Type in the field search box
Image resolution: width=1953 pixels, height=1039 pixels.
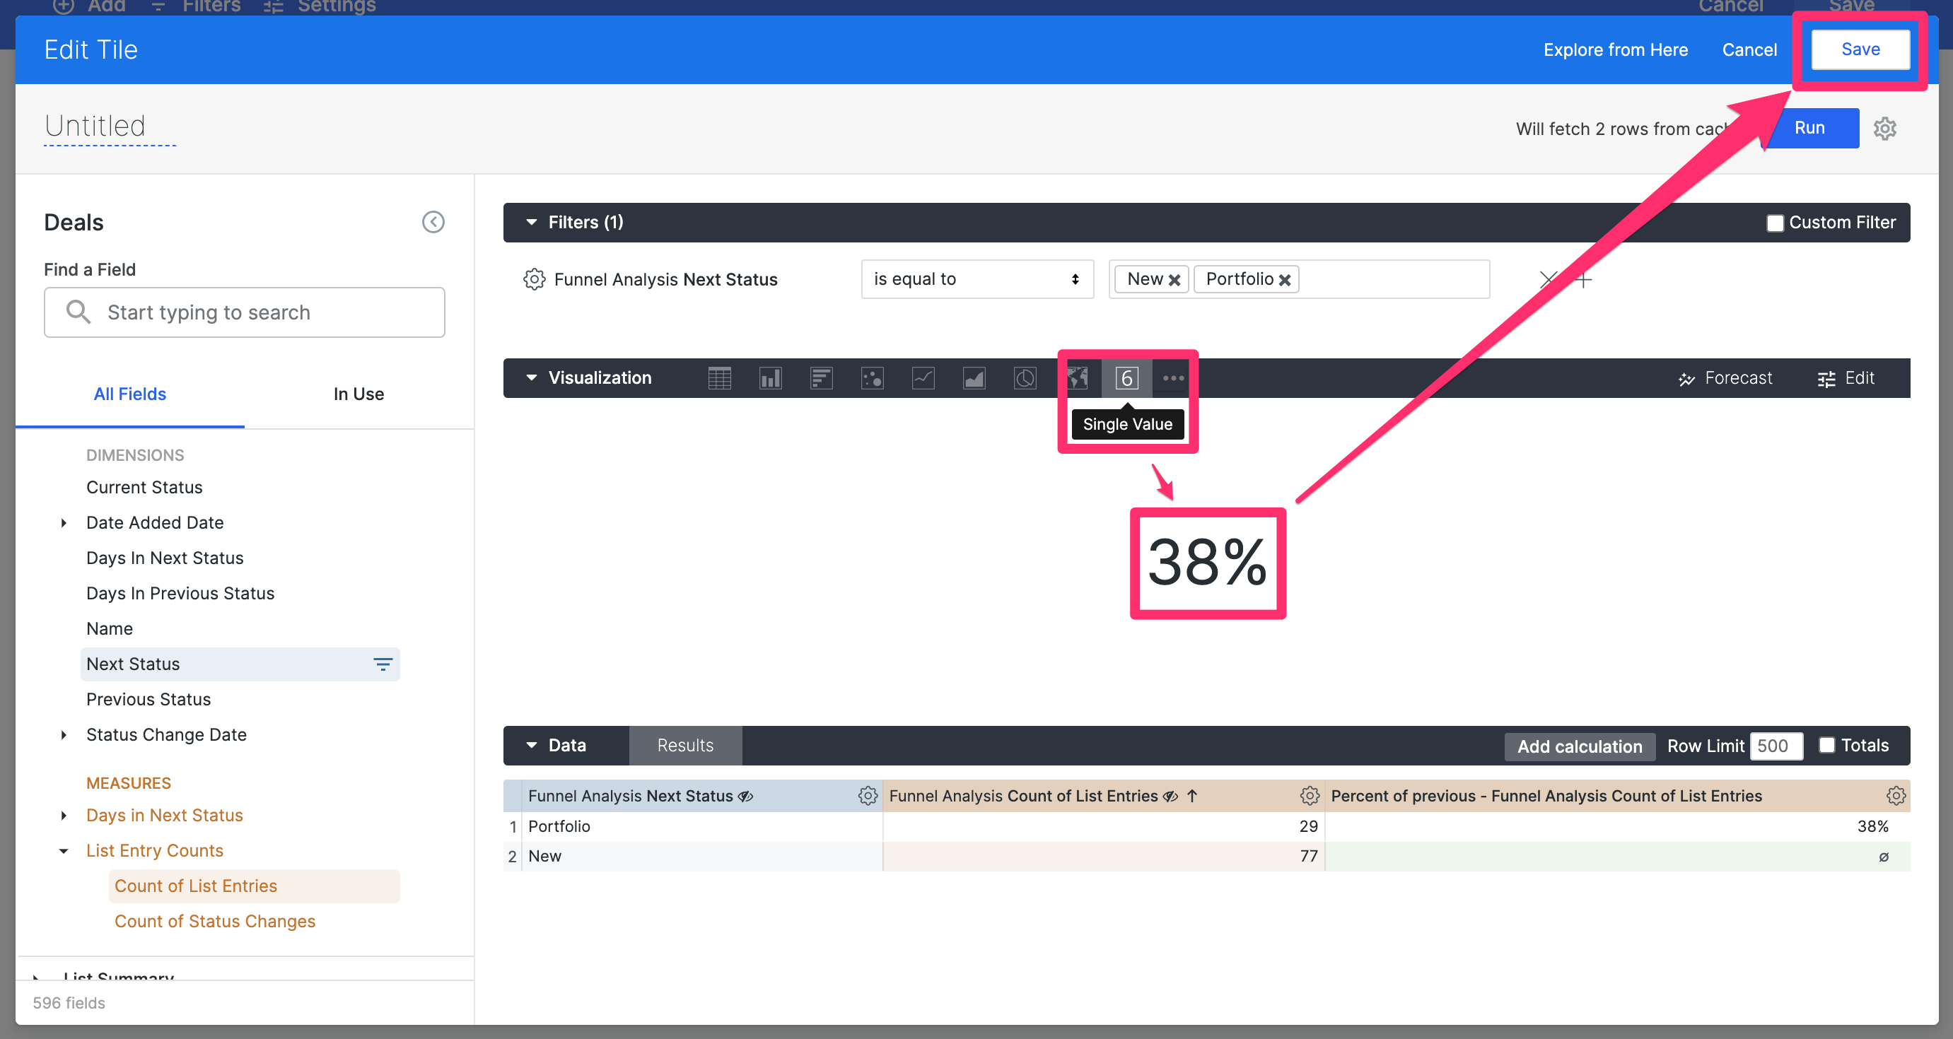(x=244, y=312)
